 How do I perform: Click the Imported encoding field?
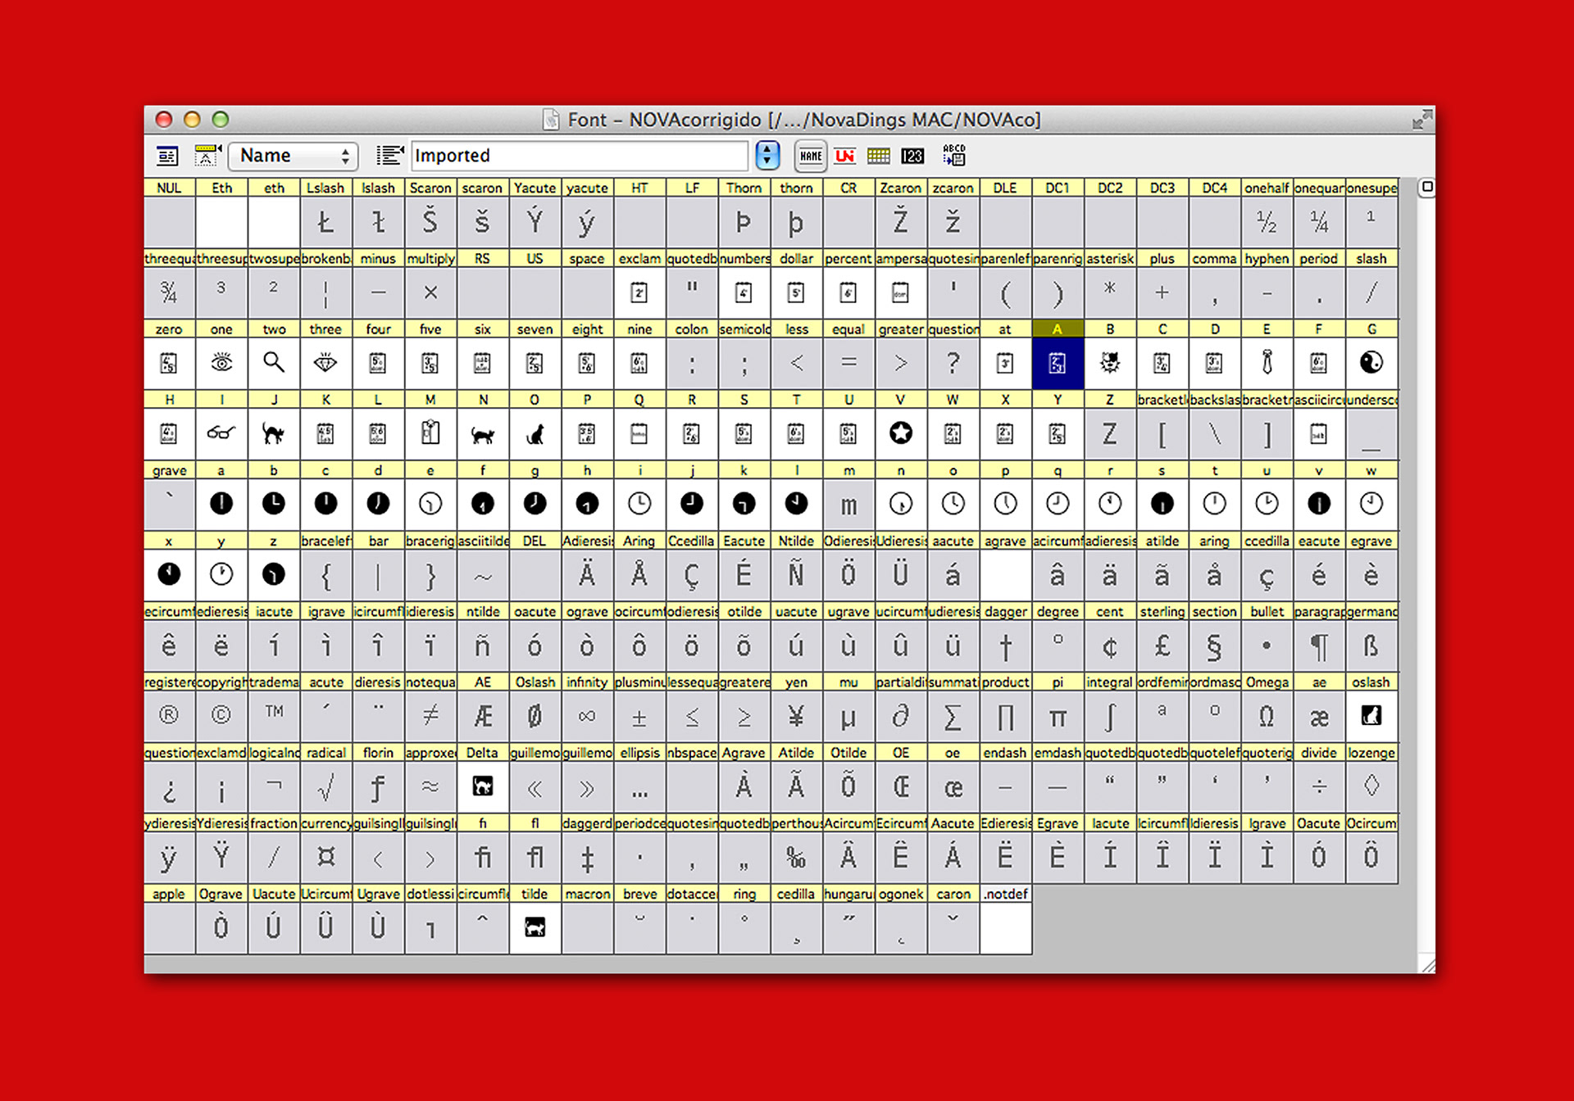coord(580,156)
